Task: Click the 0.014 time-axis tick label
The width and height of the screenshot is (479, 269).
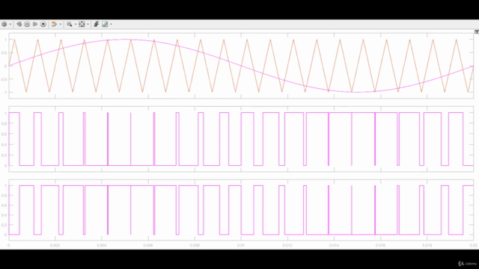Action: tap(334, 245)
